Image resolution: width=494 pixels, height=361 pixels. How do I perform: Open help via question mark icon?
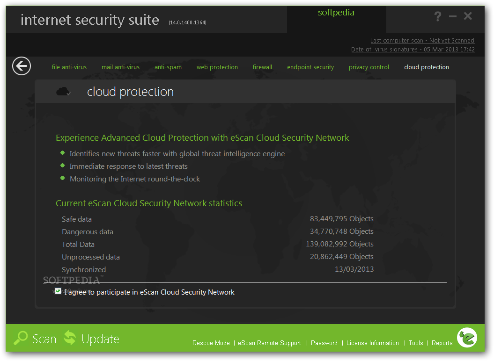click(x=438, y=16)
